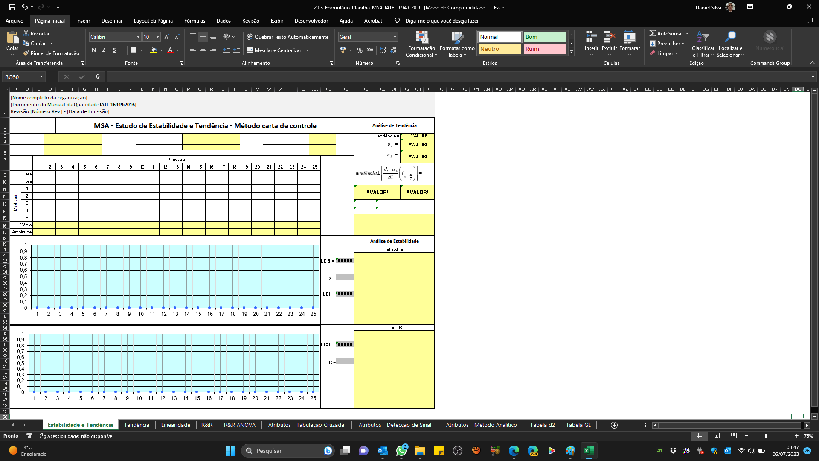Toggle underline formatting

[113, 50]
